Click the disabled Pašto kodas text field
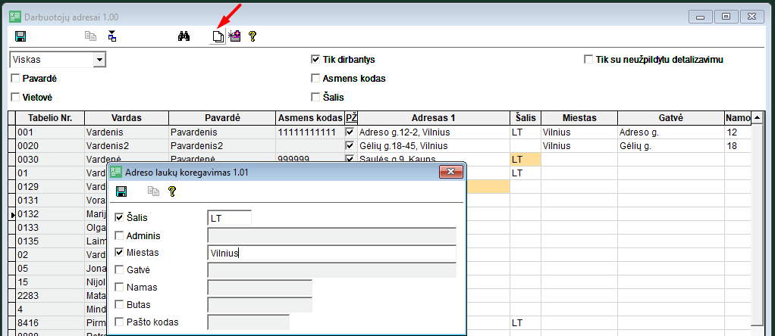This screenshot has height=336, width=775. (249, 322)
